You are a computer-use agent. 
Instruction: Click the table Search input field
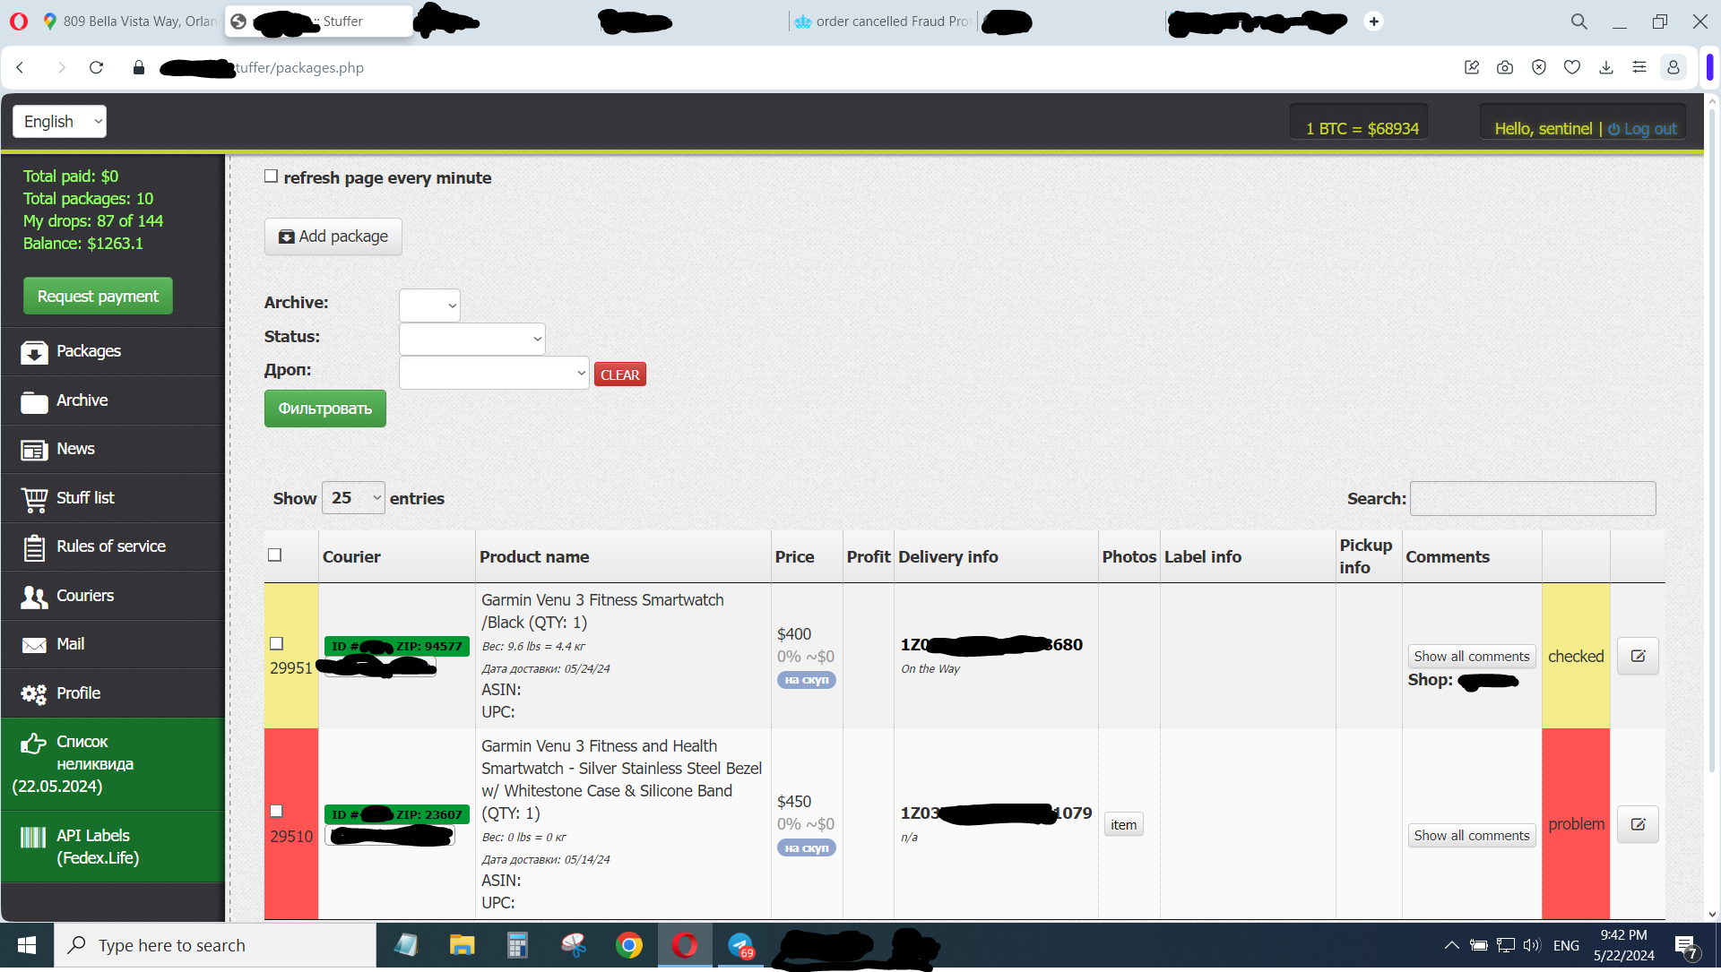1533,498
